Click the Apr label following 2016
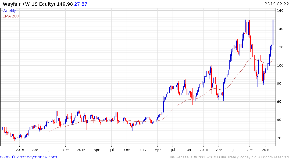The width and height of the screenshot is (289, 161). pyautogui.click(x=97, y=150)
